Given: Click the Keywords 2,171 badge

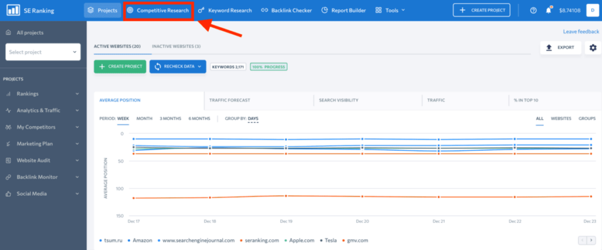Looking at the screenshot, I should click(x=228, y=67).
